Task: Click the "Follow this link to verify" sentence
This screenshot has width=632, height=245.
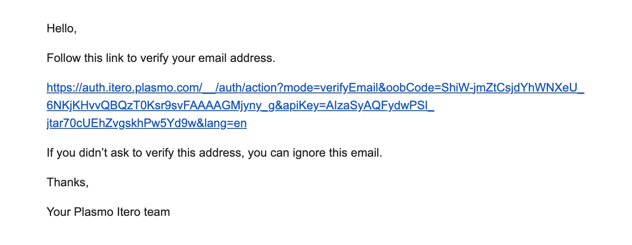Action: pyautogui.click(x=161, y=58)
